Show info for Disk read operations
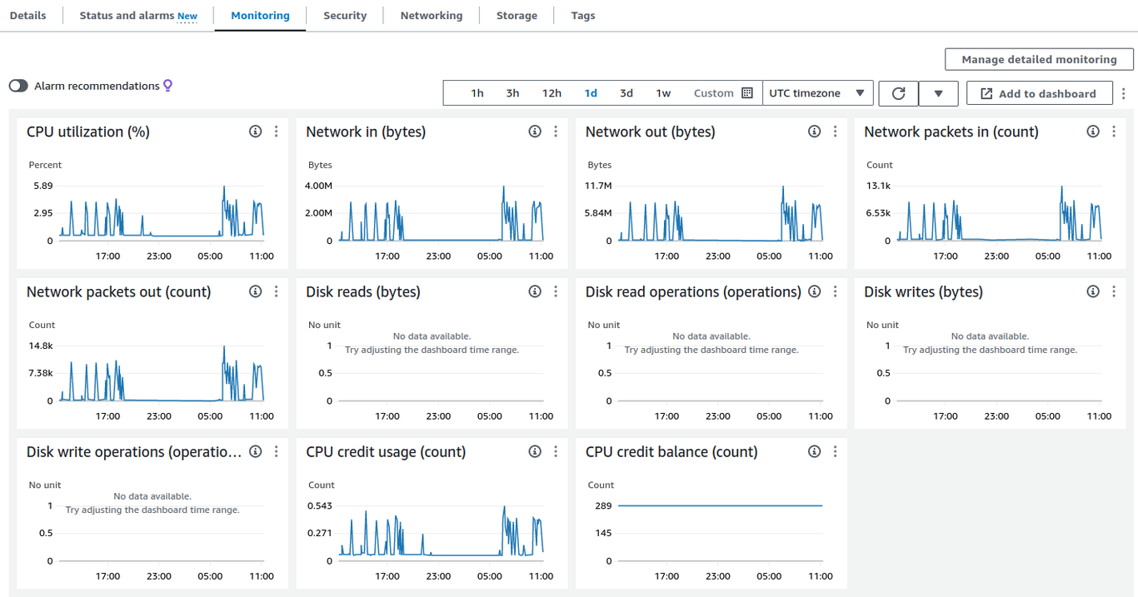The image size is (1138, 597). [815, 291]
